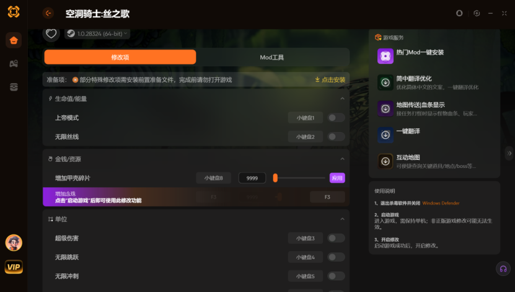Click the 热门Mod一键安装 purple icon
The image size is (515, 292).
point(385,56)
